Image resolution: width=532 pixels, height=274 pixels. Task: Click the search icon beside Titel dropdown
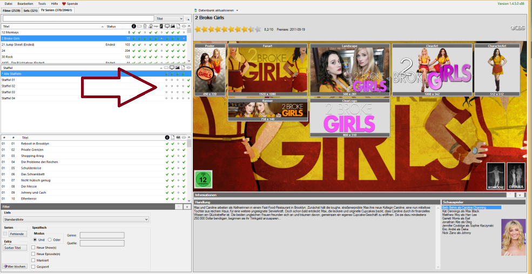(187, 19)
